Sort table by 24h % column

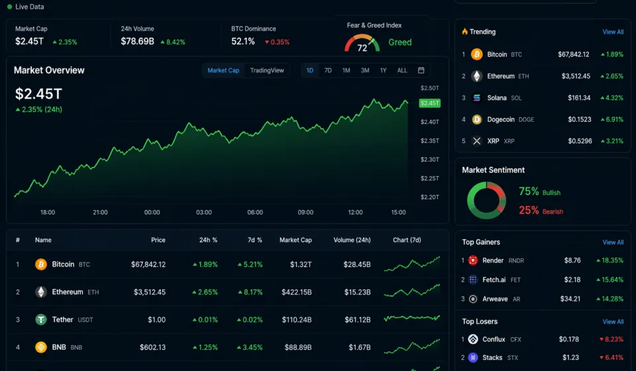click(209, 240)
